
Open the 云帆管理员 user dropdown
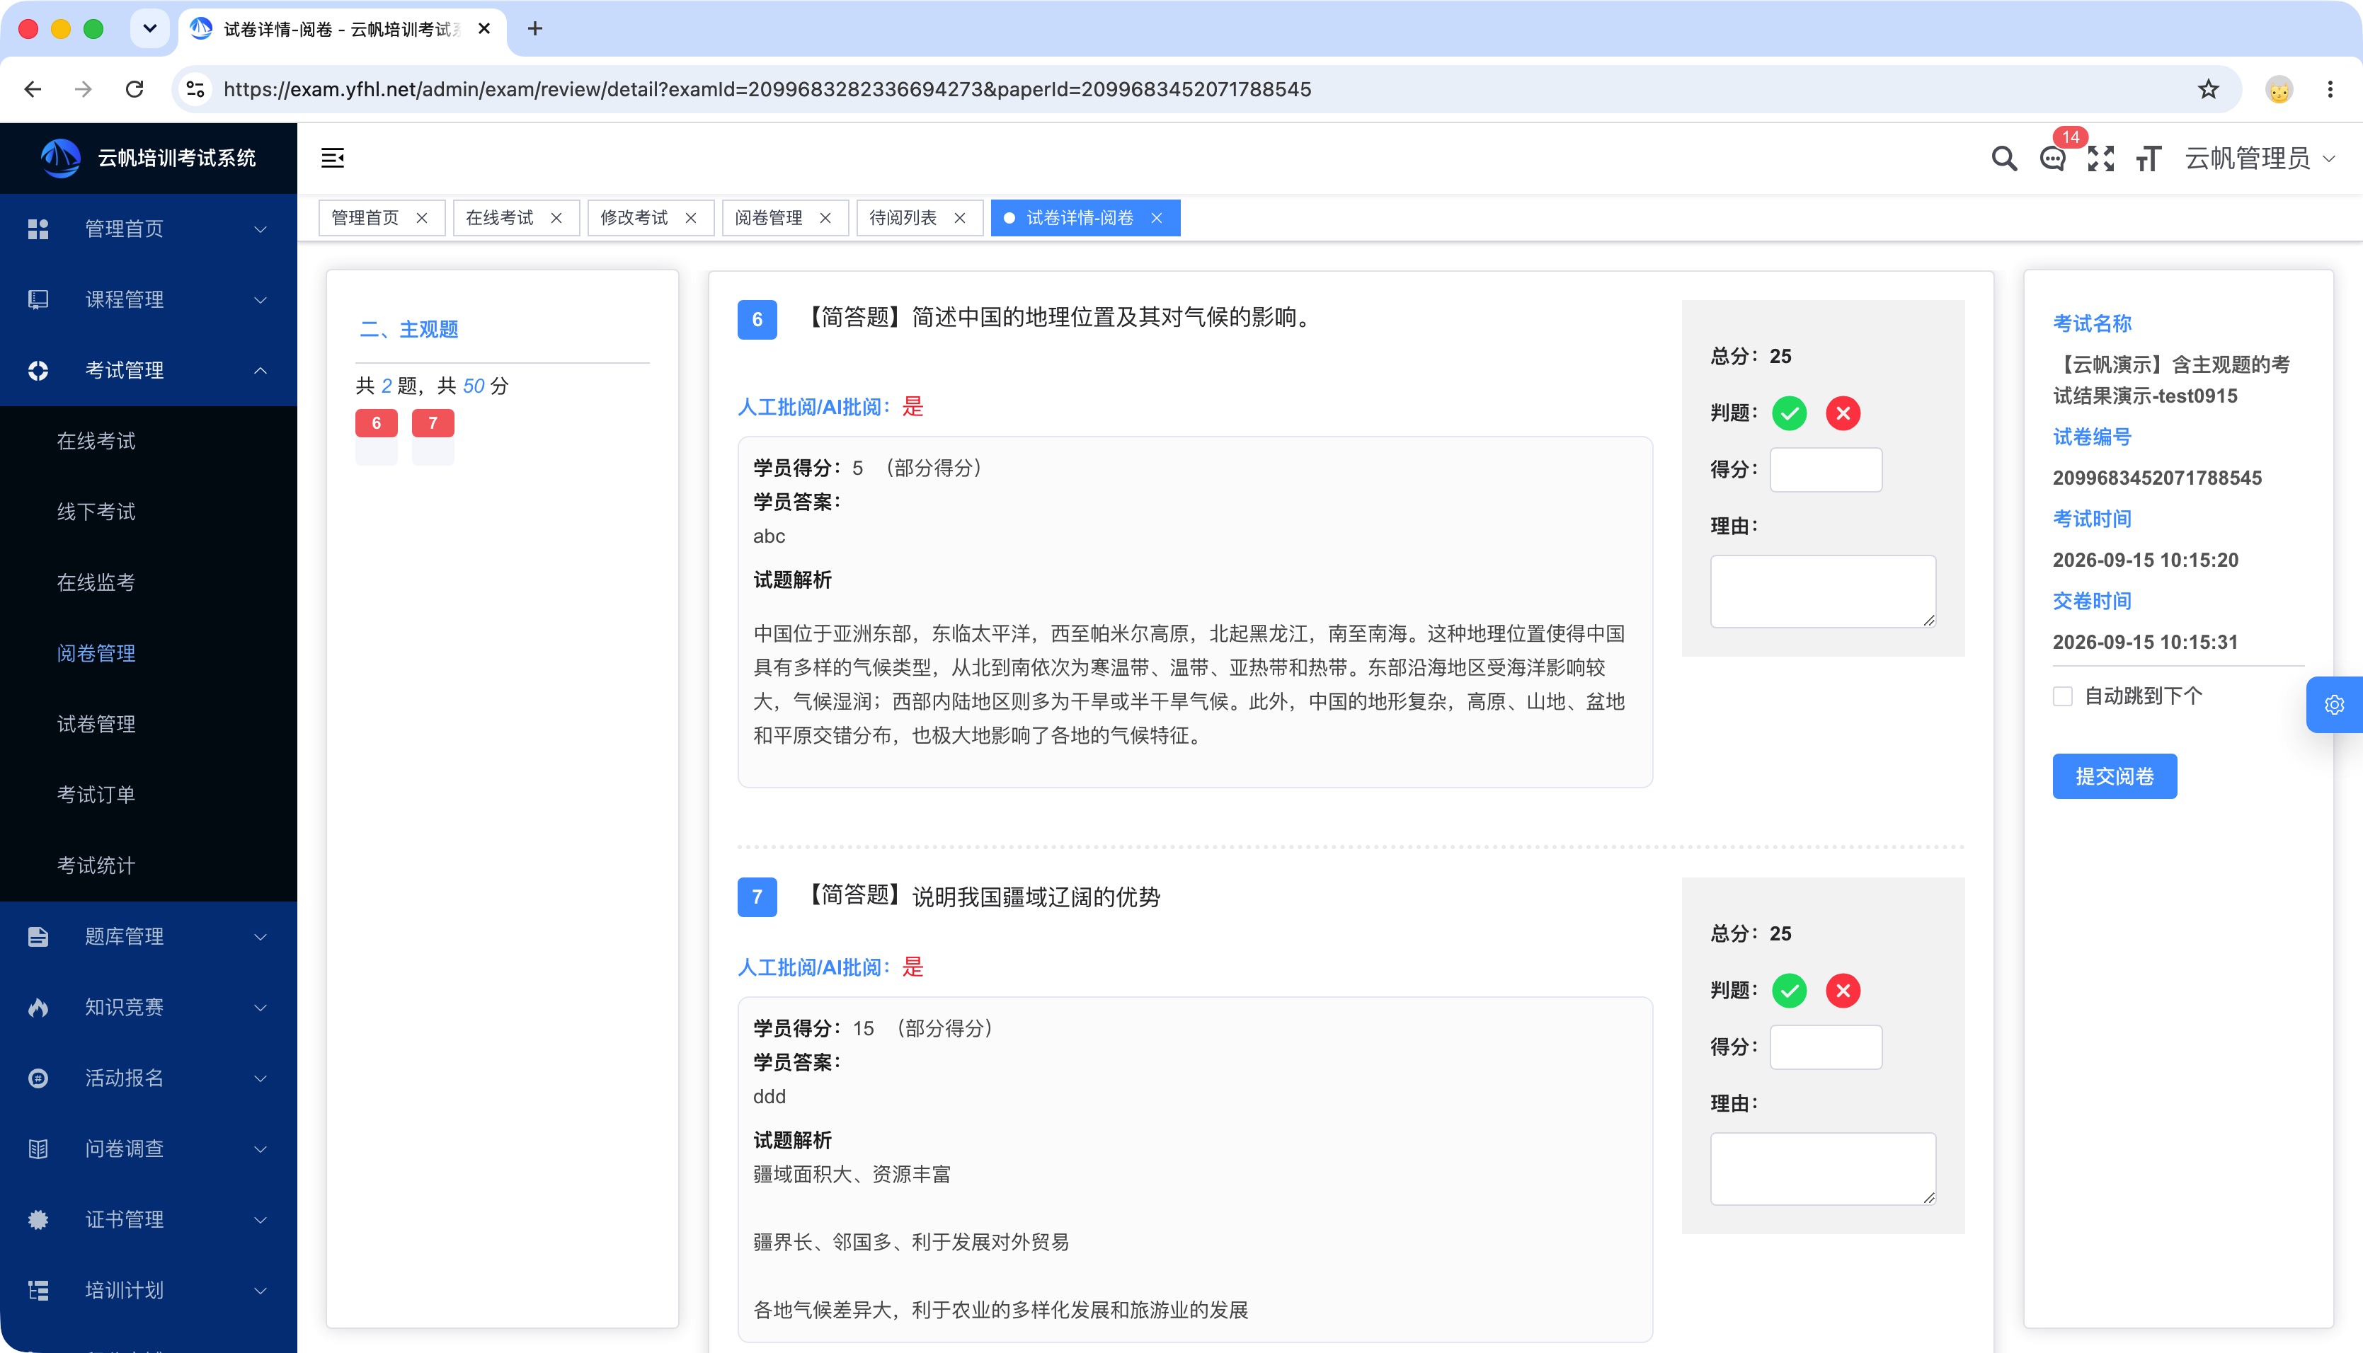(x=2260, y=159)
